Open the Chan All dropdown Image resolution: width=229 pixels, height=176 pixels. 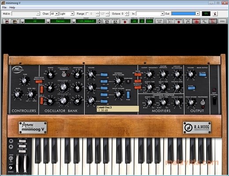click(54, 14)
